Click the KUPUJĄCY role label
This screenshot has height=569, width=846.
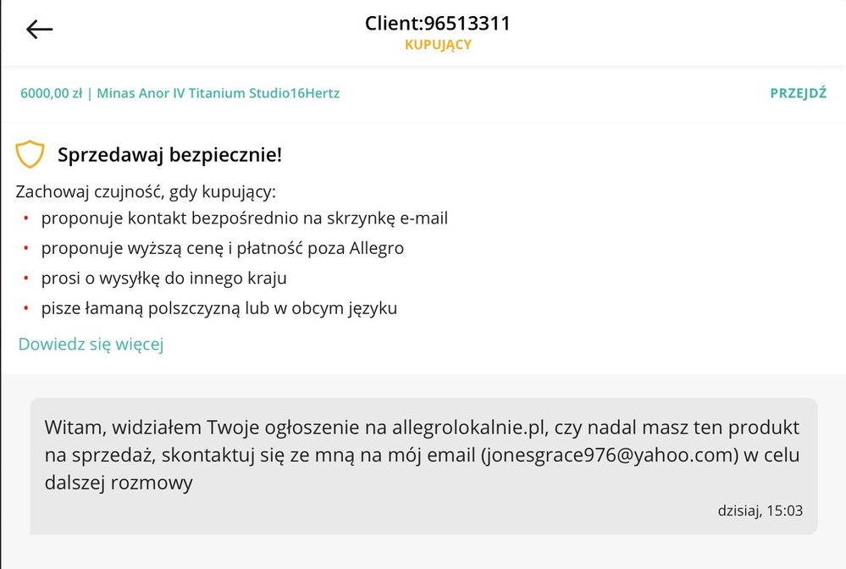pos(438,45)
